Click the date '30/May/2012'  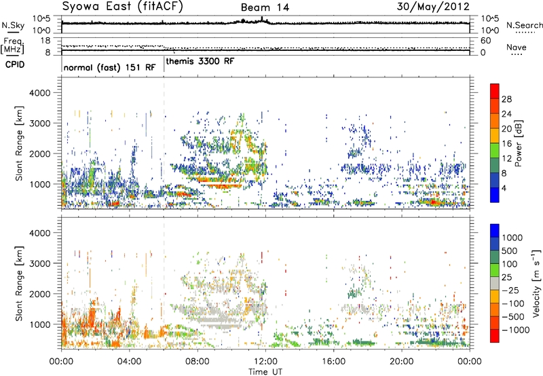point(433,7)
